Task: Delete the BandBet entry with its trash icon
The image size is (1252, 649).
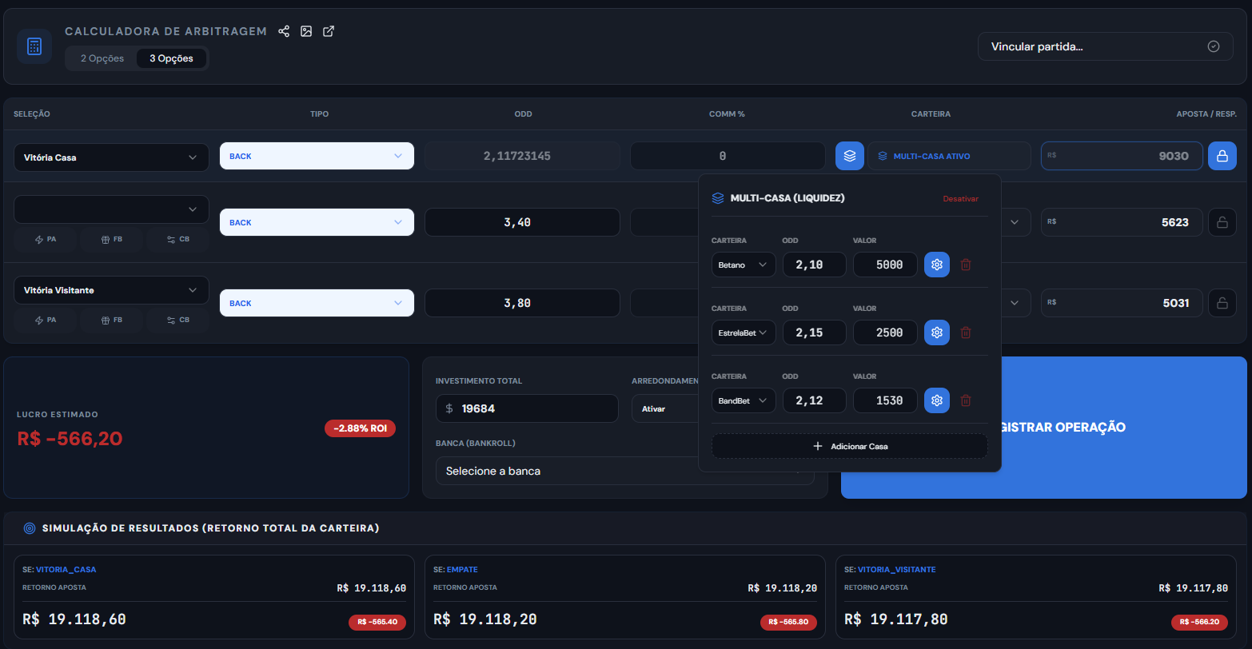Action: pos(966,400)
